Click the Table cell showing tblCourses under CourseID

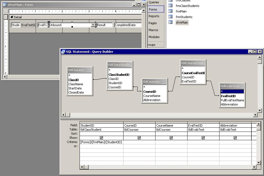tap(139, 130)
